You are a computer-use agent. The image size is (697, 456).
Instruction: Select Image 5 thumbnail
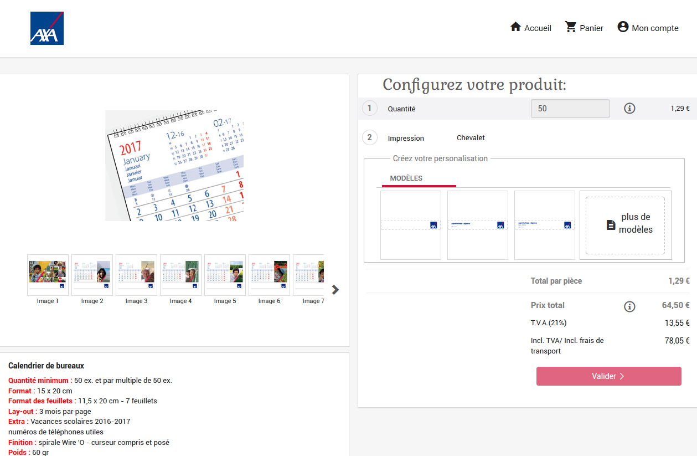coord(225,275)
